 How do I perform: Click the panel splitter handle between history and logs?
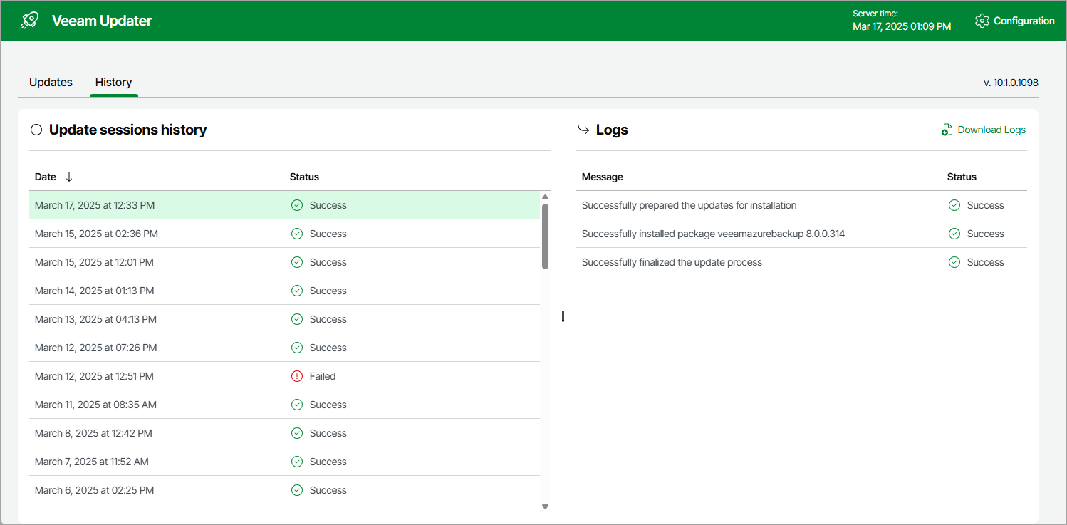[x=563, y=316]
